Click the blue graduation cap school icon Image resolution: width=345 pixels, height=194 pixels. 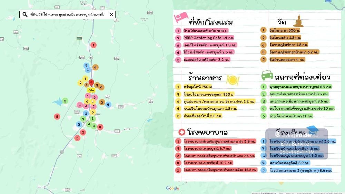tap(312, 130)
